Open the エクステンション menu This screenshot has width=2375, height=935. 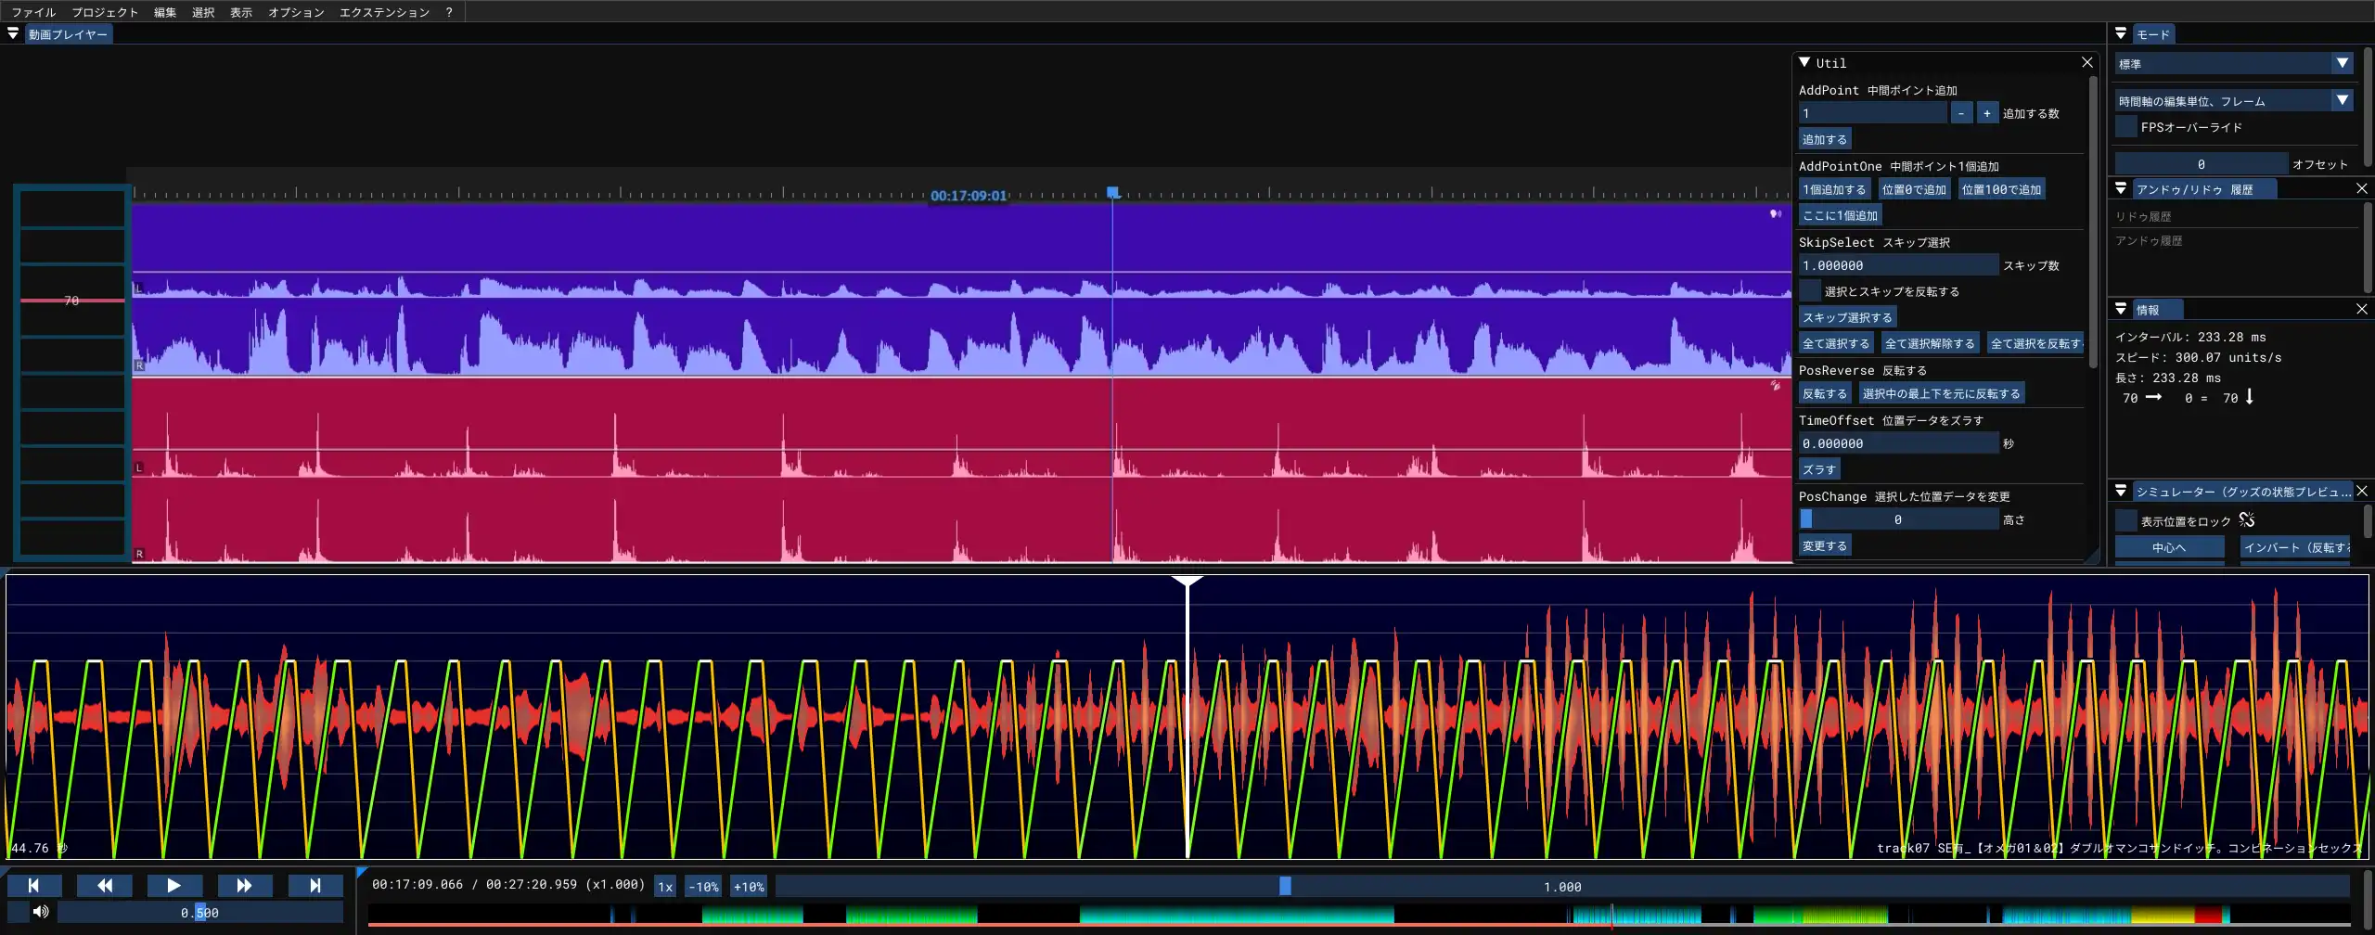click(x=384, y=12)
